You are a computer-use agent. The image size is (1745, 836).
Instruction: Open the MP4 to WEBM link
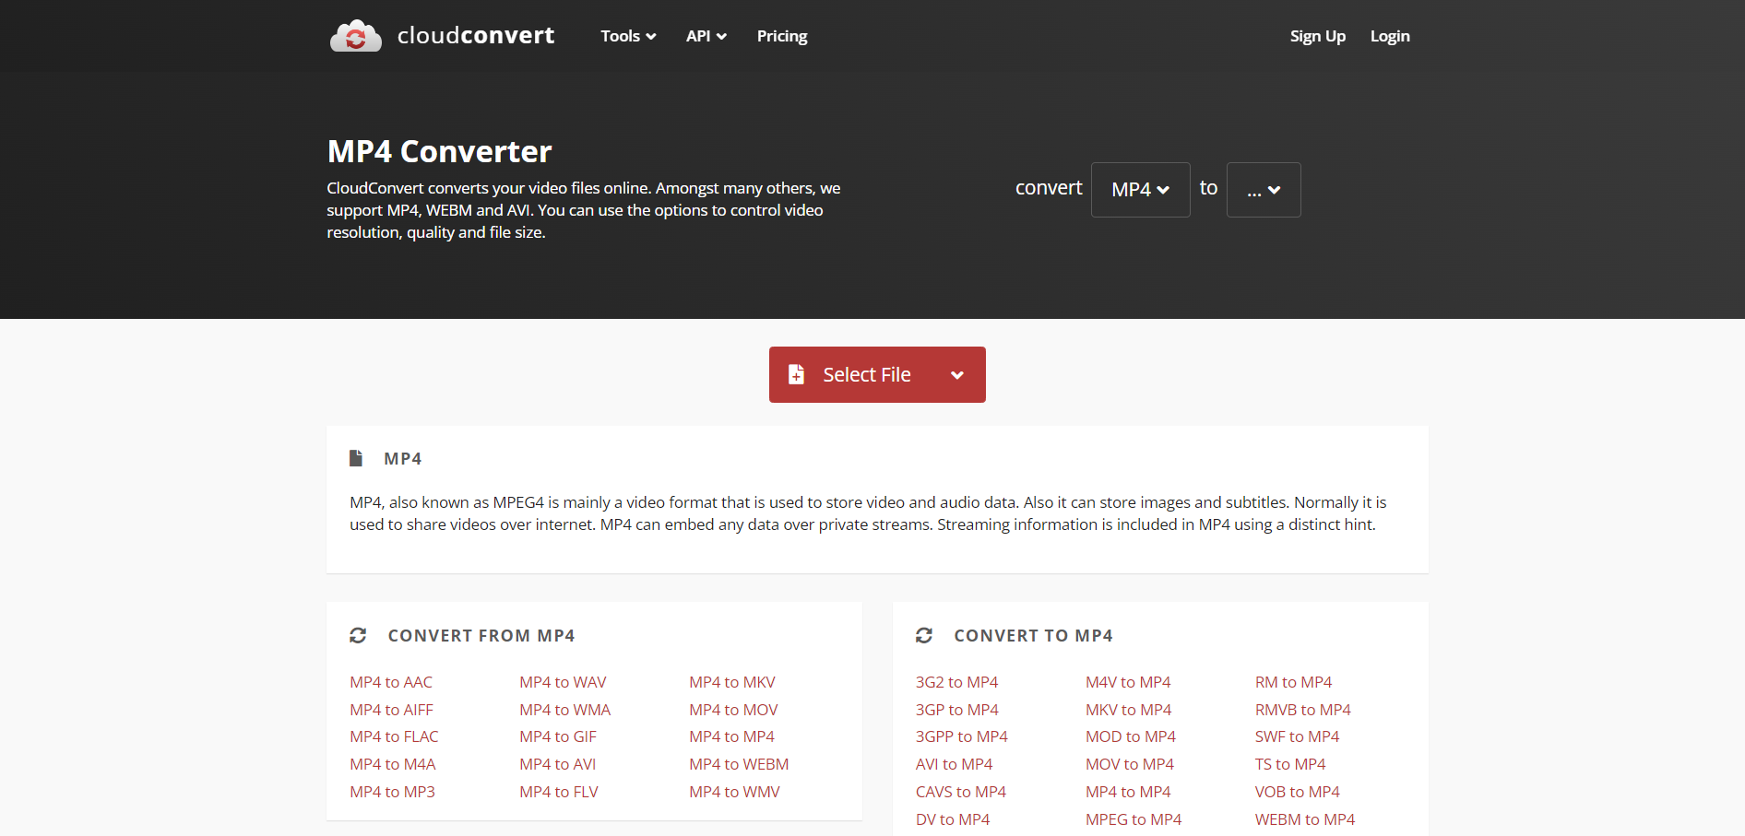[739, 764]
